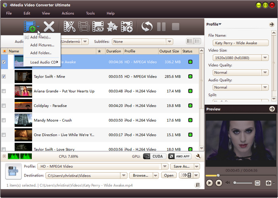Click the status indicator for Coldplay - Paradise

click(x=190, y=106)
